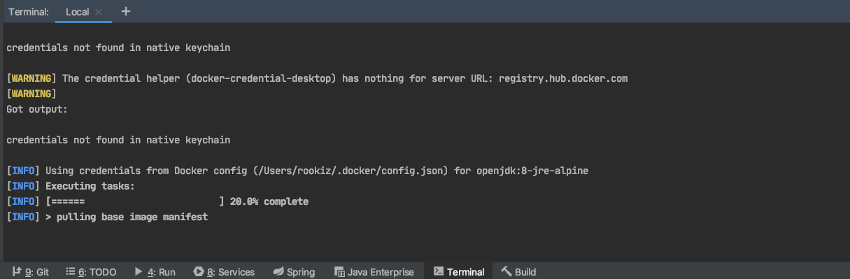The width and height of the screenshot is (850, 279).
Task: Click the first 'credentials not found' line
Action: tap(118, 48)
